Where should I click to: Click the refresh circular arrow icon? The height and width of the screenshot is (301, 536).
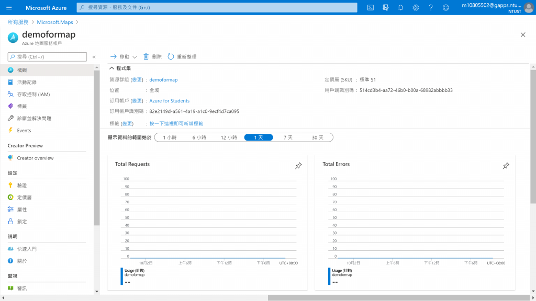171,56
